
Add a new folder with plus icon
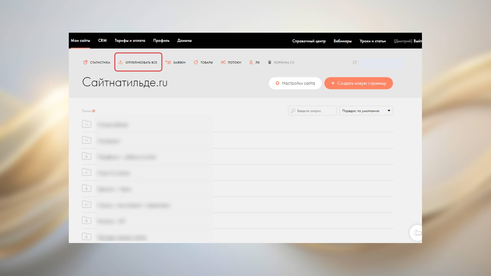[94, 111]
